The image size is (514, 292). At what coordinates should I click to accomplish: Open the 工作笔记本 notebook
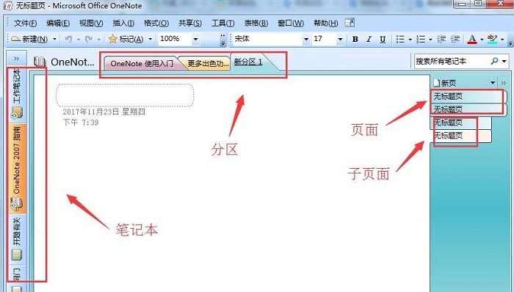coord(17,94)
